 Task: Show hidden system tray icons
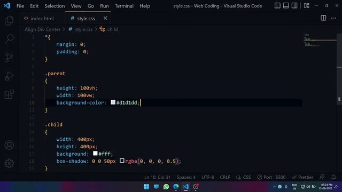(x=274, y=187)
